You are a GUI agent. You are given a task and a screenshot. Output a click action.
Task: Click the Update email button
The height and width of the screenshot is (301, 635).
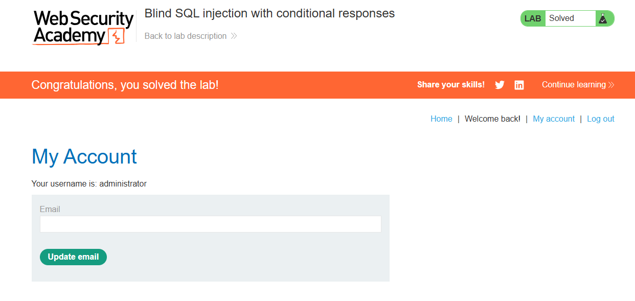tap(73, 257)
